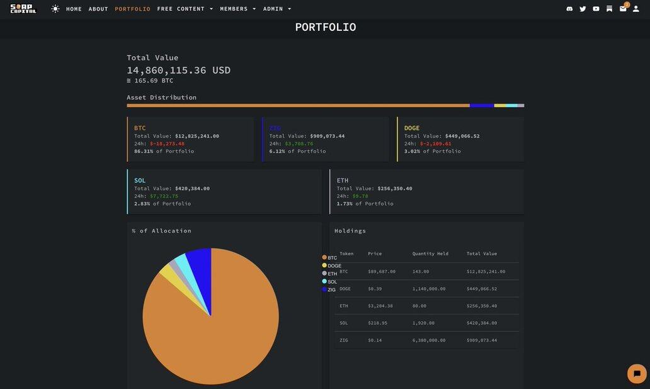
Task: Select the SOL asset card
Action: (224, 192)
